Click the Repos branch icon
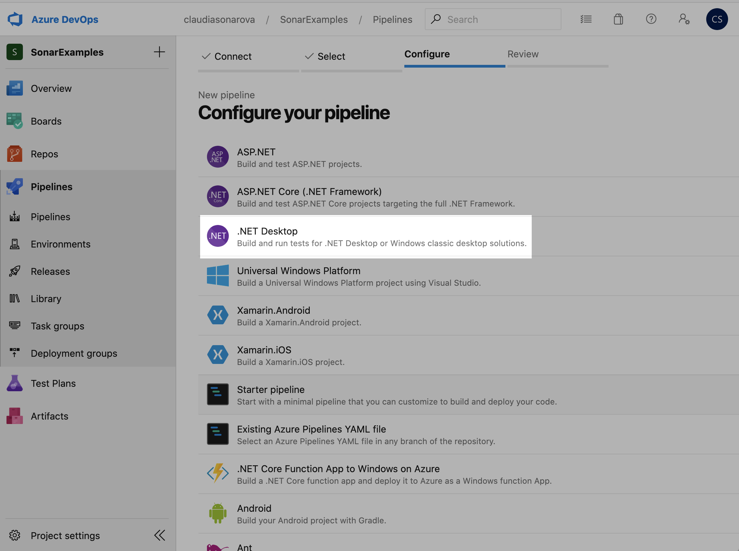Image resolution: width=739 pixels, height=551 pixels. (x=15, y=154)
